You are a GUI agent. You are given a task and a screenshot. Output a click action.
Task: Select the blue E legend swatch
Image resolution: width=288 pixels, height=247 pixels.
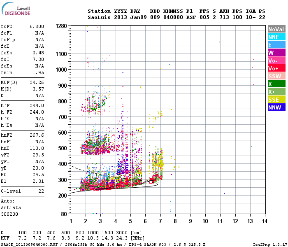pos(276,45)
